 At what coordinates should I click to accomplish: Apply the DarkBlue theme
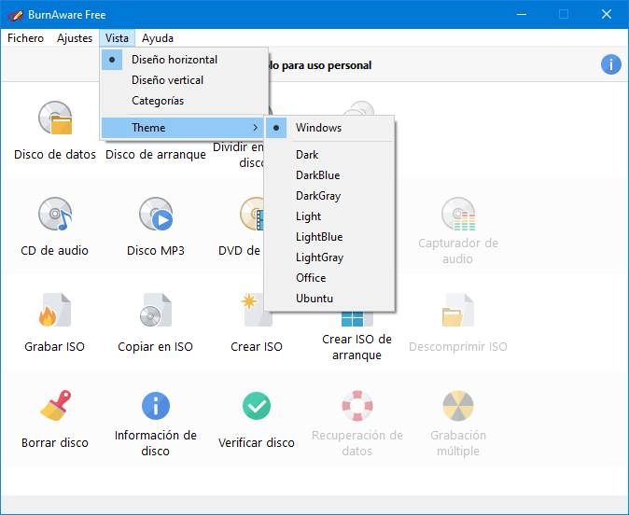329,175
